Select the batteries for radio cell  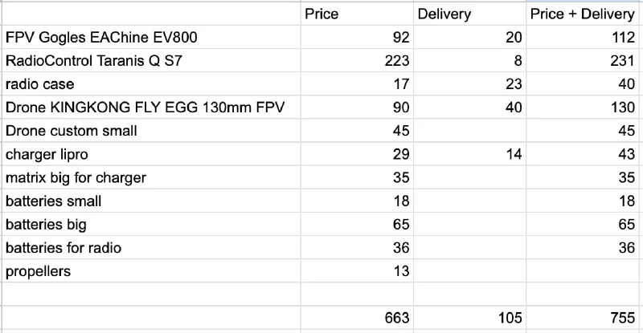(151, 248)
